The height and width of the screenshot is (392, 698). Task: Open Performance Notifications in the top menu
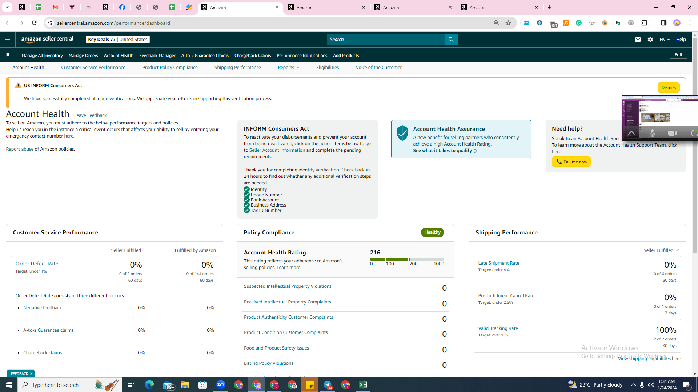(302, 56)
